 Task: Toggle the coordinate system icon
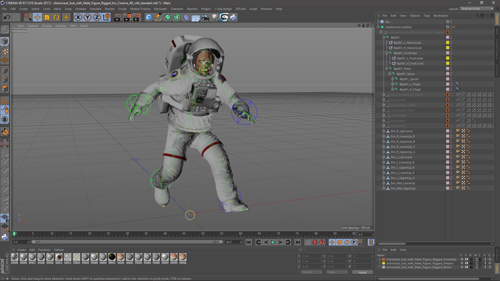[x=107, y=17]
